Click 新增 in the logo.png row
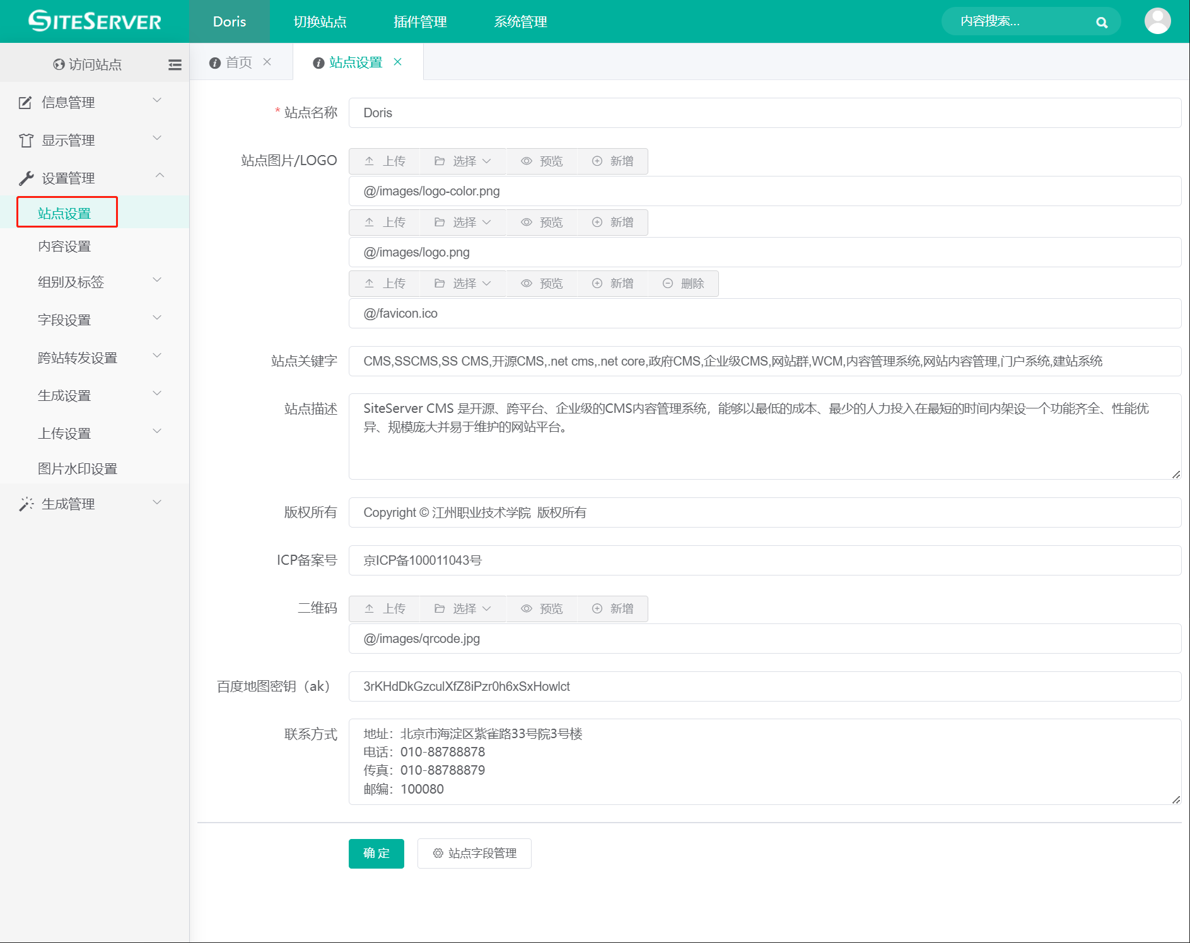 point(612,223)
